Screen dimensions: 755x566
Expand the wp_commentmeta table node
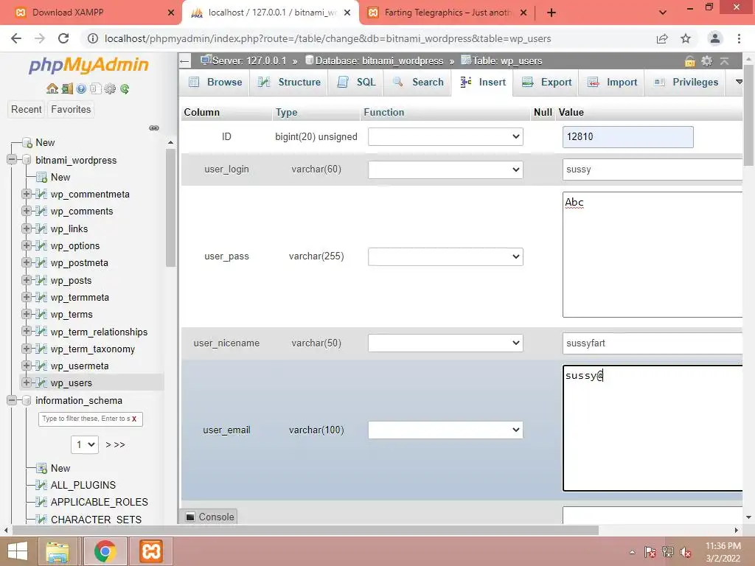(26, 194)
